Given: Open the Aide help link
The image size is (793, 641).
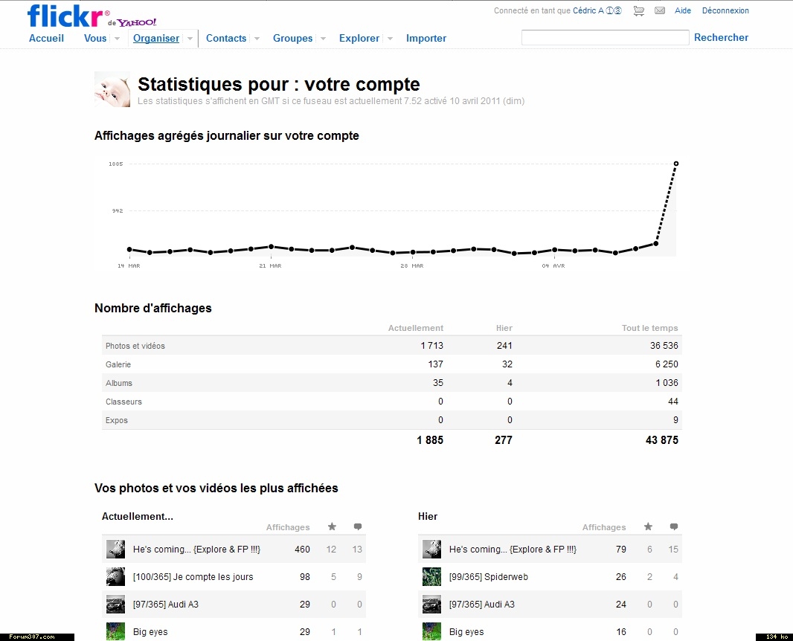Looking at the screenshot, I should [683, 11].
